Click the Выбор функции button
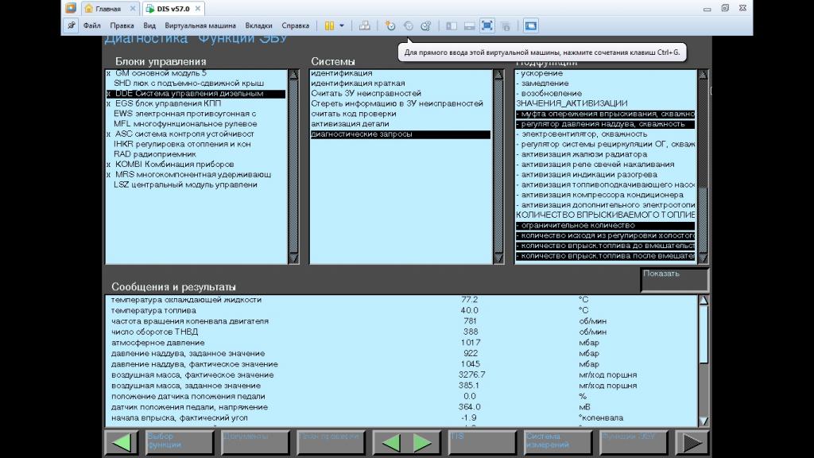Viewport: 814px width, 458px height. click(x=179, y=443)
